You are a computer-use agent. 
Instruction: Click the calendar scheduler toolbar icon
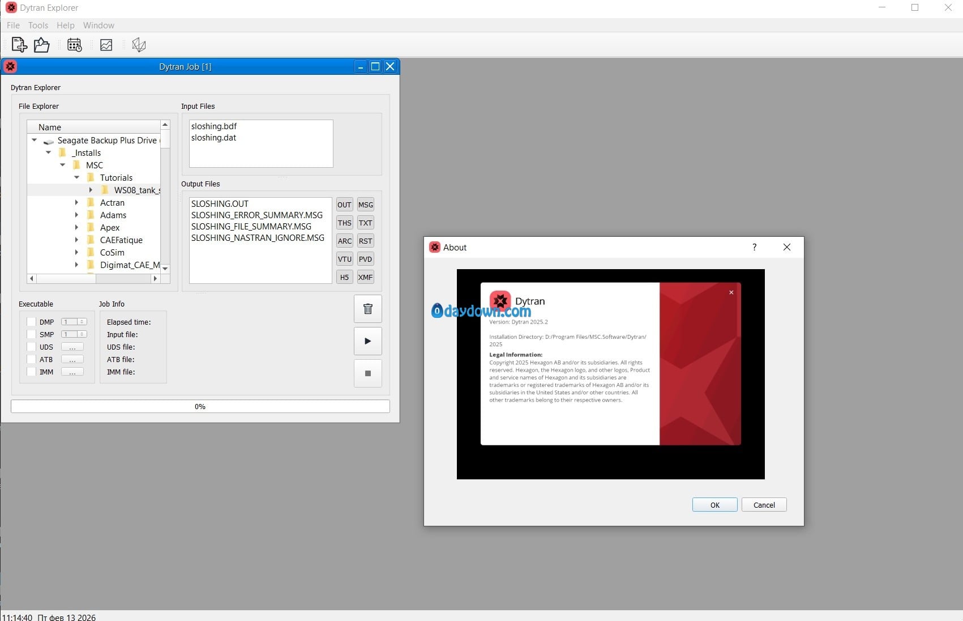coord(74,45)
